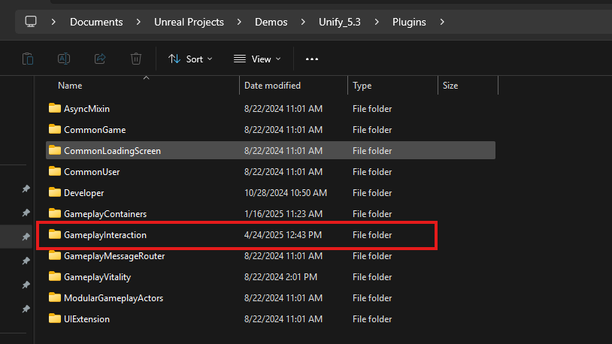The height and width of the screenshot is (344, 612).
Task: Go to Unreal Projects in the breadcrumb
Action: click(189, 22)
